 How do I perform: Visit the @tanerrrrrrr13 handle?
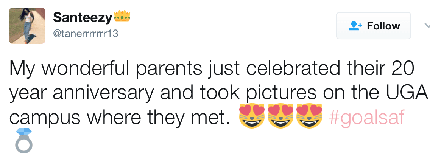pos(86,33)
